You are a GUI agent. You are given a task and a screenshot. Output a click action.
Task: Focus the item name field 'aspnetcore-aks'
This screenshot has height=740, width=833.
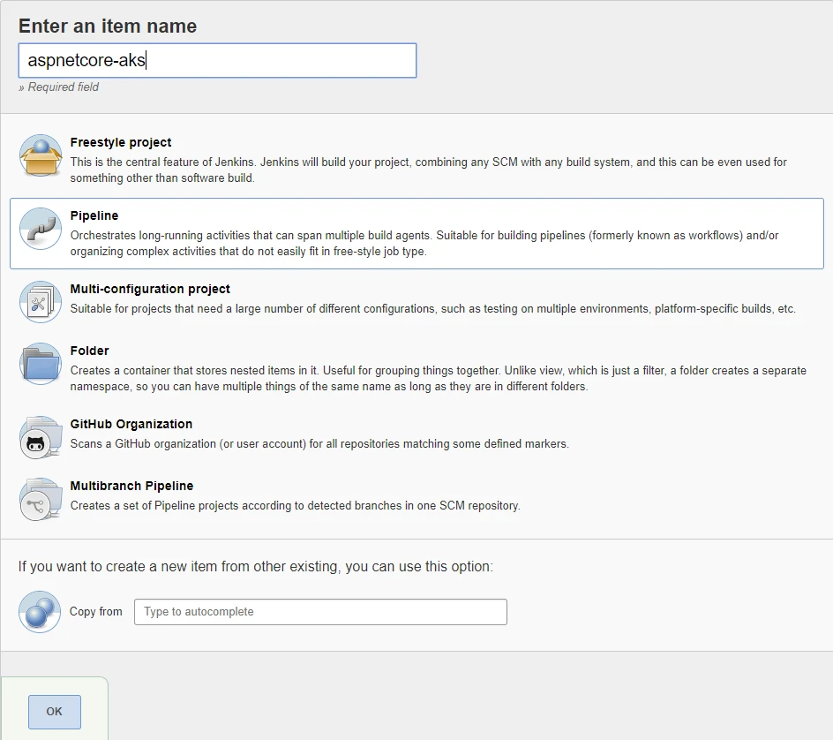(x=217, y=61)
